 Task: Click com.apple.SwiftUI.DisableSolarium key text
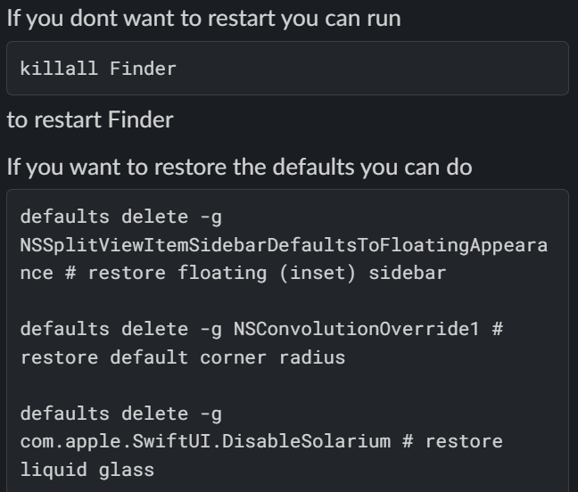tap(205, 441)
